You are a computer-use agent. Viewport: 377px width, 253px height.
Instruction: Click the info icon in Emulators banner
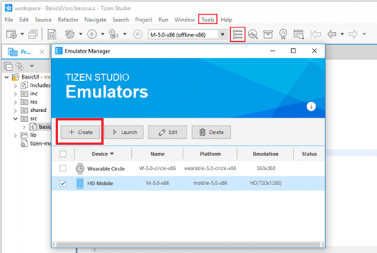[311, 106]
